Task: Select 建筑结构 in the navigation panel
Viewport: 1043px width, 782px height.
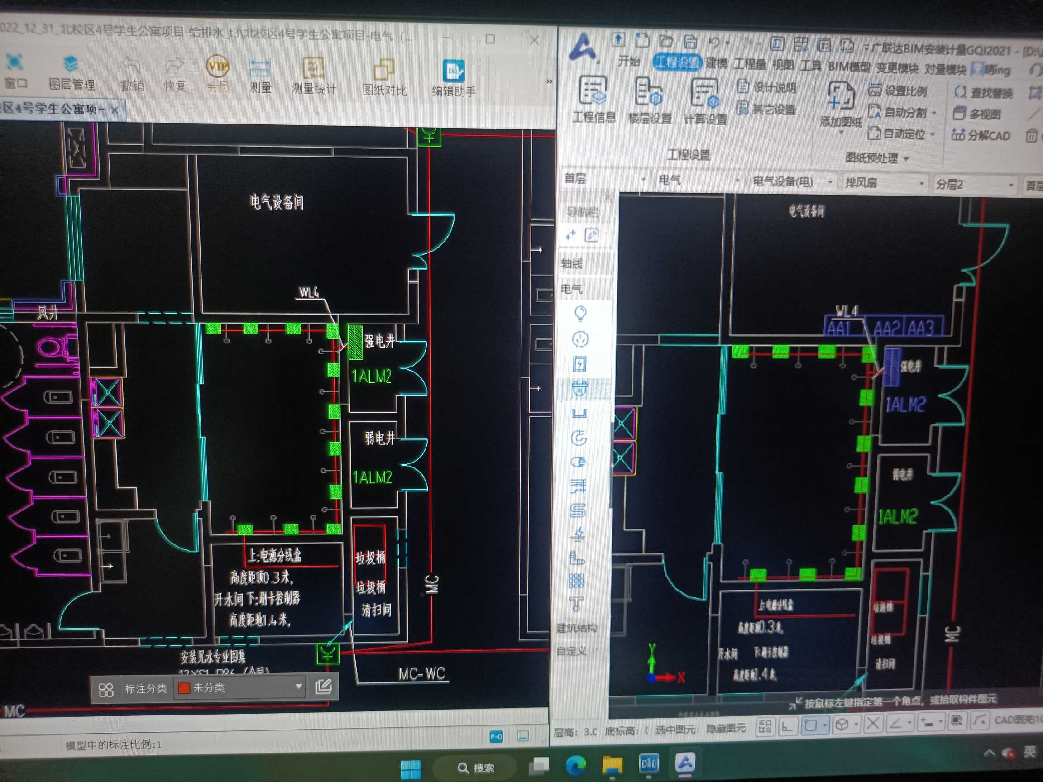Action: tap(578, 627)
